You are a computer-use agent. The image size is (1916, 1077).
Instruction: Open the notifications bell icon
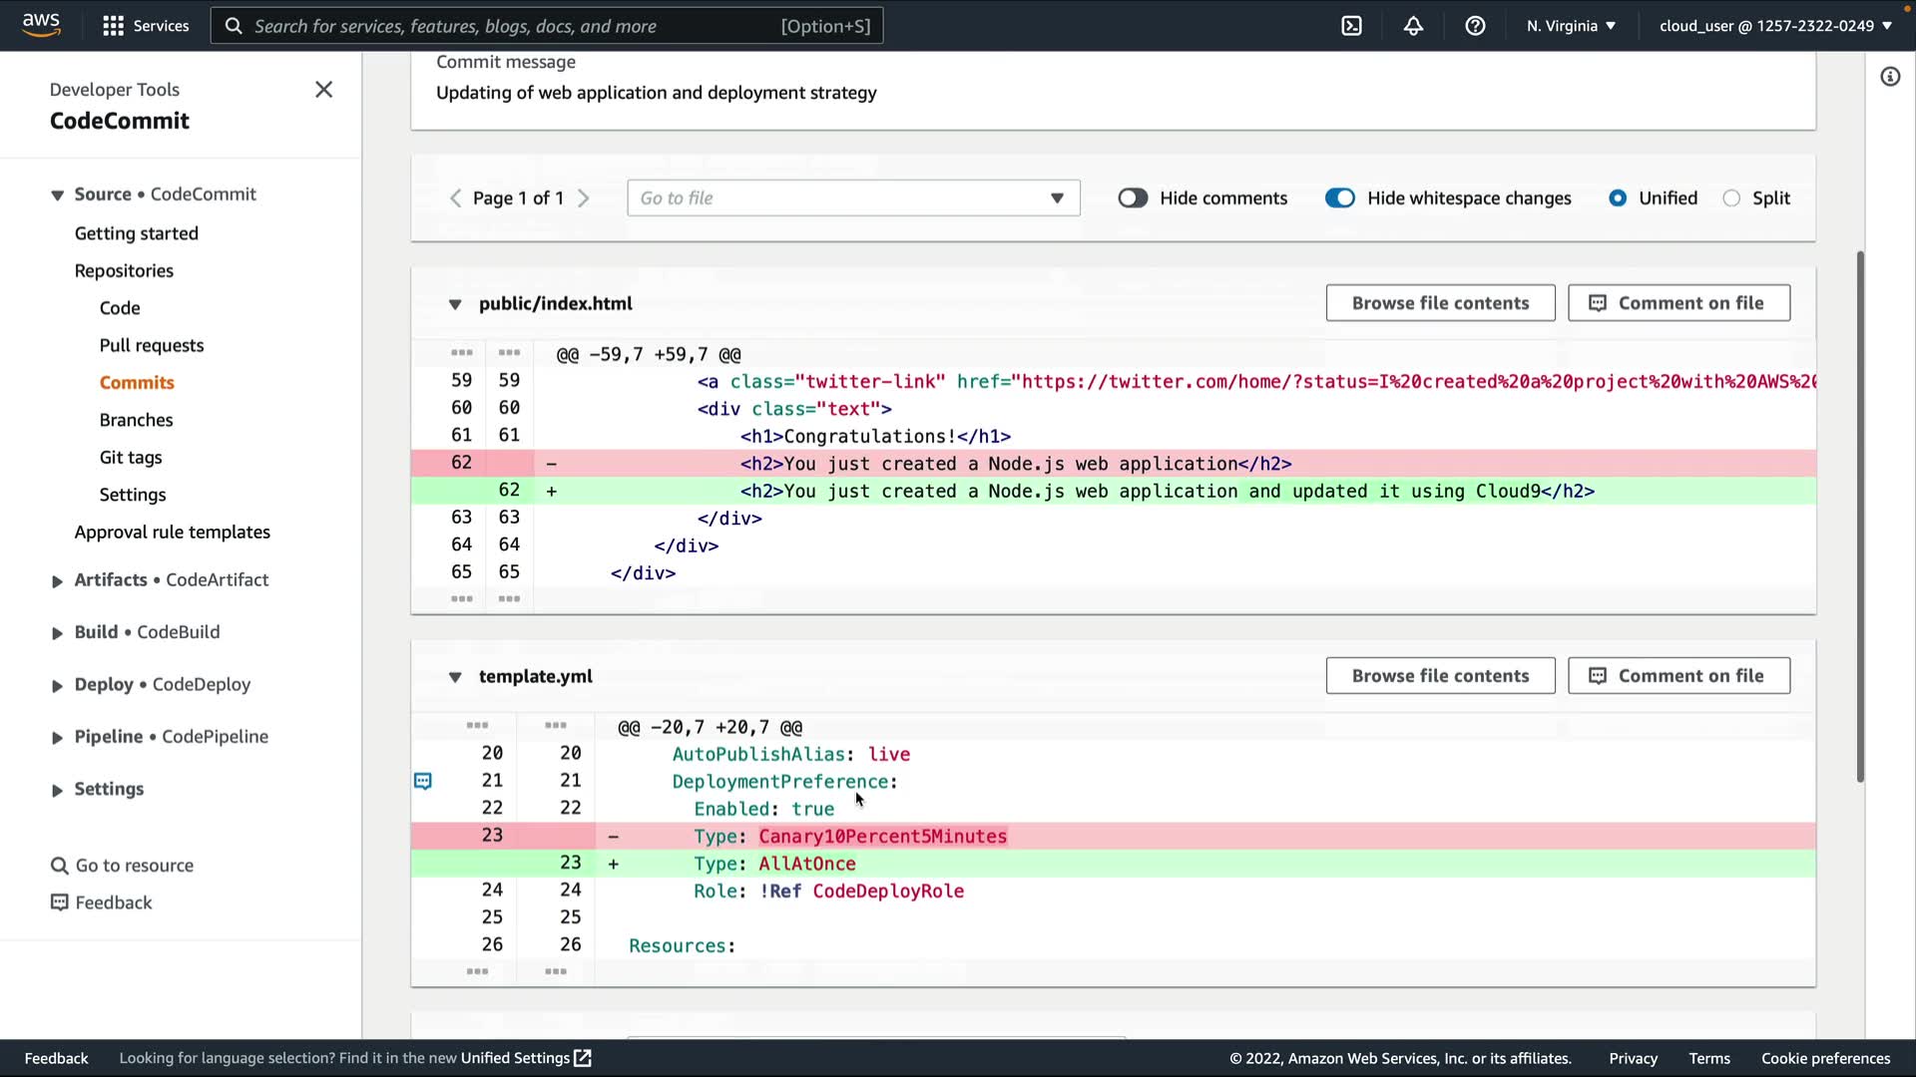(x=1413, y=26)
